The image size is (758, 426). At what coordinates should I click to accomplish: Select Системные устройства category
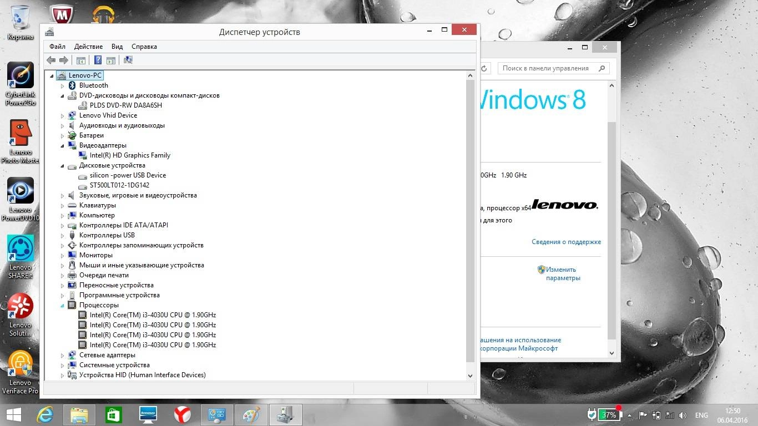tap(114, 365)
